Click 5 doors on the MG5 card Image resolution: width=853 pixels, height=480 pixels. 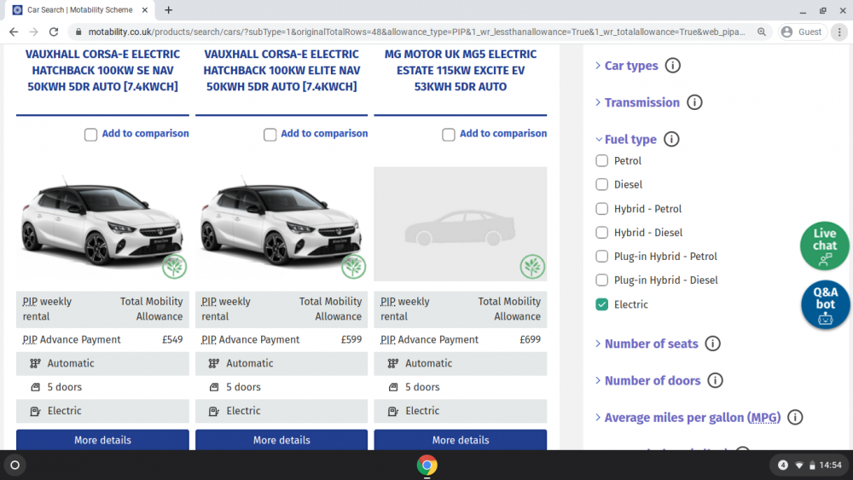tap(422, 387)
